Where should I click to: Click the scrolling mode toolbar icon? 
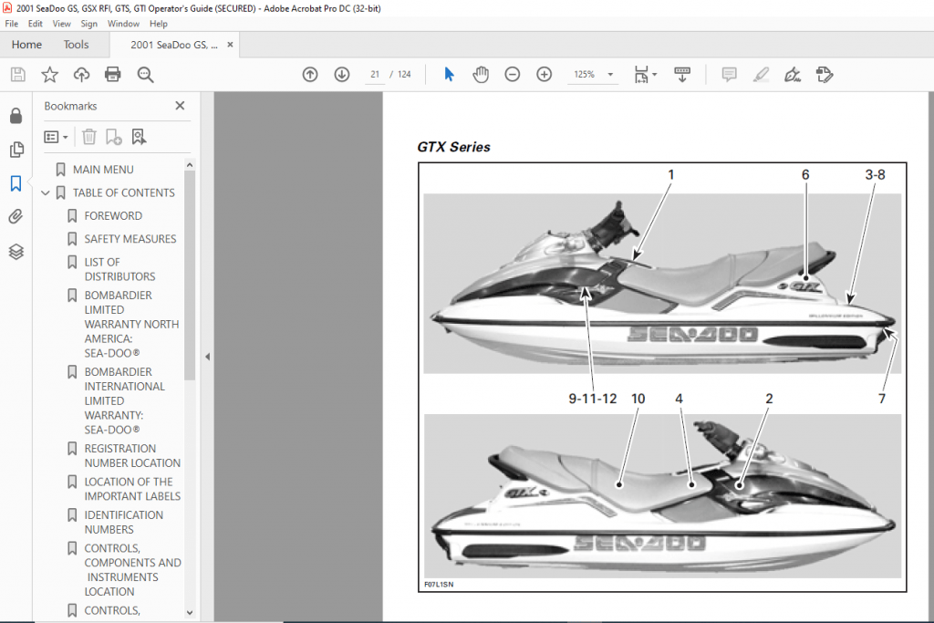682,75
